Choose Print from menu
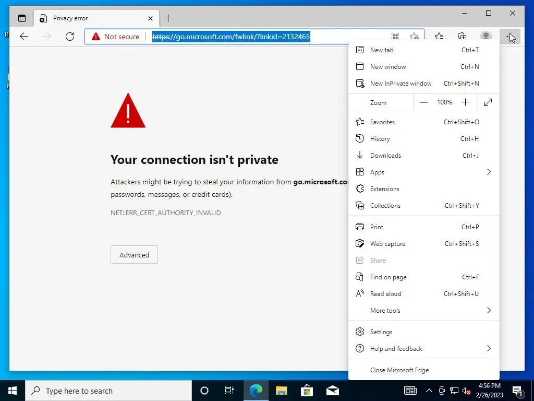Image resolution: width=534 pixels, height=401 pixels. click(x=423, y=227)
